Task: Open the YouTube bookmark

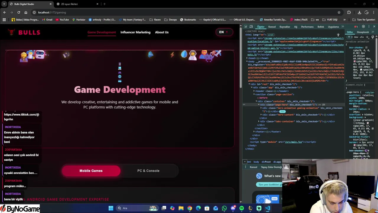Action: pyautogui.click(x=62, y=20)
